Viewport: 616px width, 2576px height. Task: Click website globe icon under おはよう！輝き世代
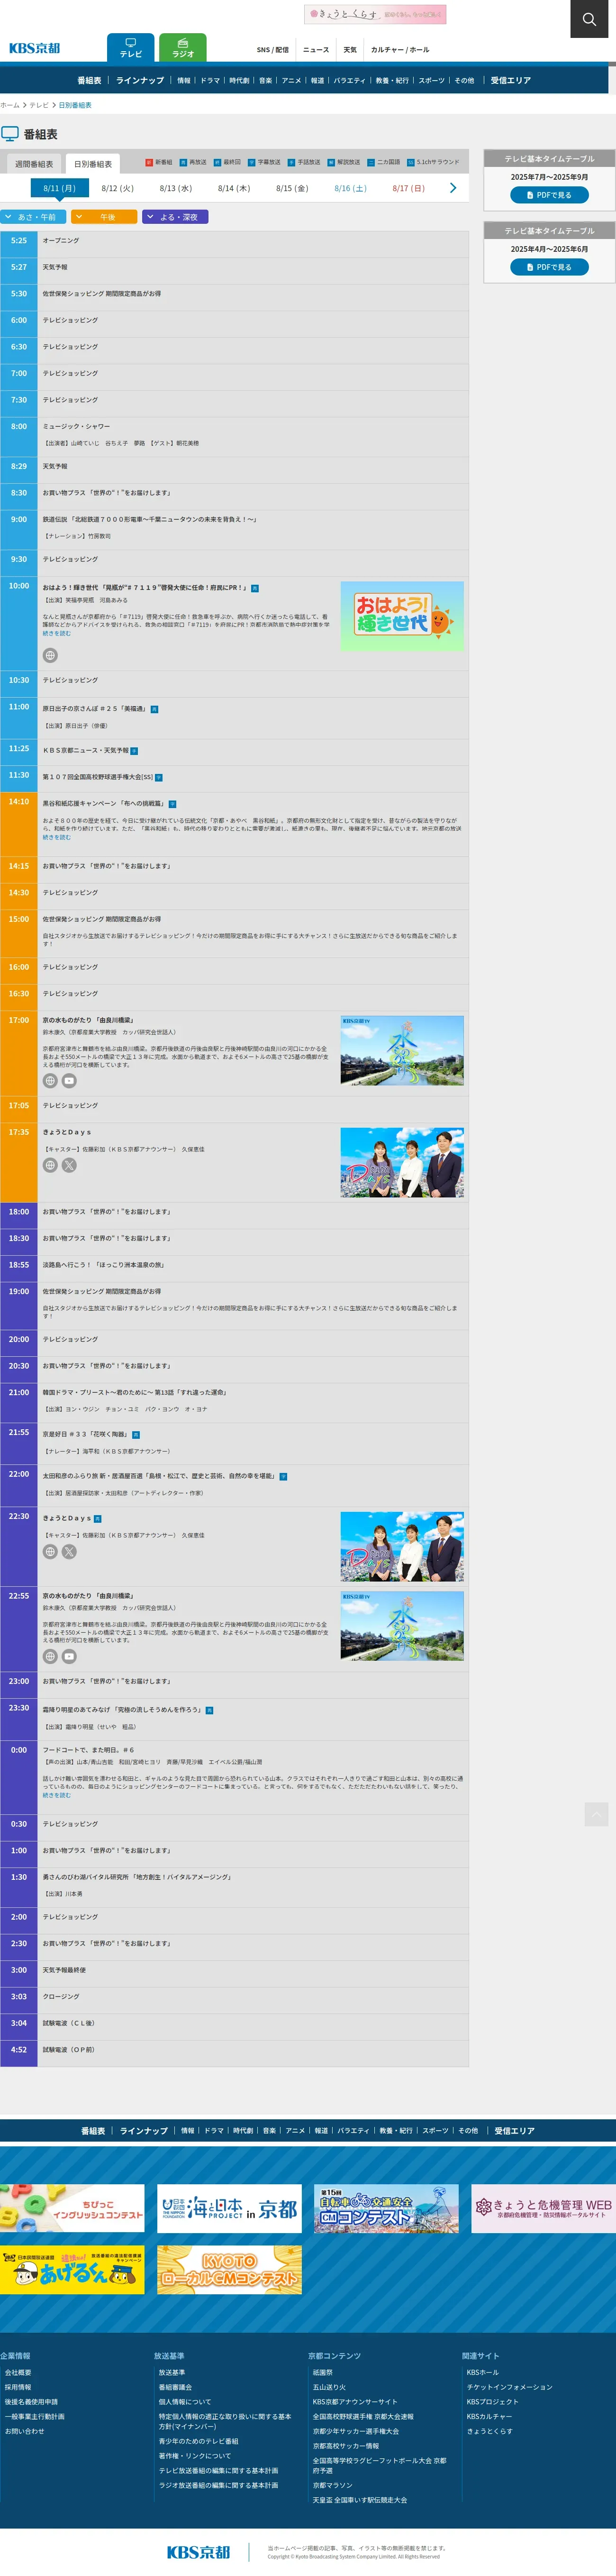(50, 655)
